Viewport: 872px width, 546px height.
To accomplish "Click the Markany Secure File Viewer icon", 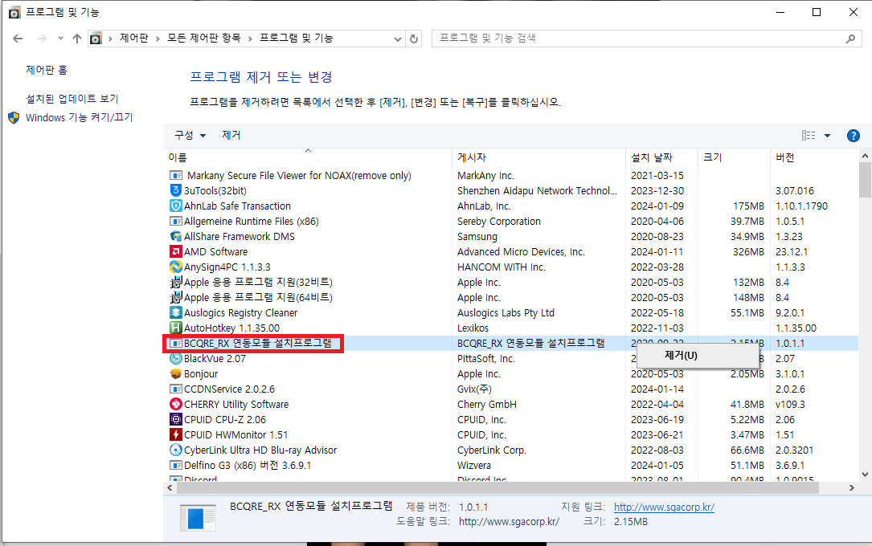I will click(x=176, y=176).
